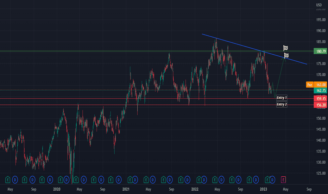Select the Entry 2 text label
Viewport: 328px width, 194px height.
click(282, 104)
